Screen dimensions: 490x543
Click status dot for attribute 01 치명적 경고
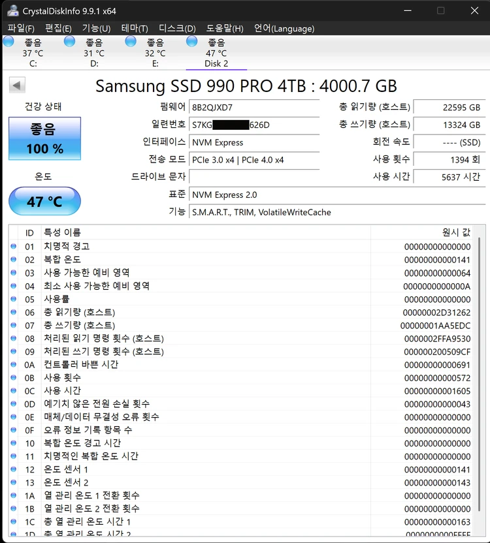[14, 246]
